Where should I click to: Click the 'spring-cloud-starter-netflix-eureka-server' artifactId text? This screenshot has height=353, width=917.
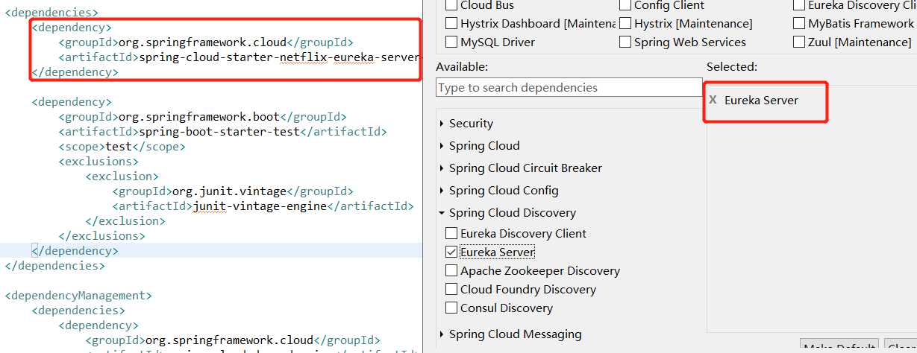(280, 57)
